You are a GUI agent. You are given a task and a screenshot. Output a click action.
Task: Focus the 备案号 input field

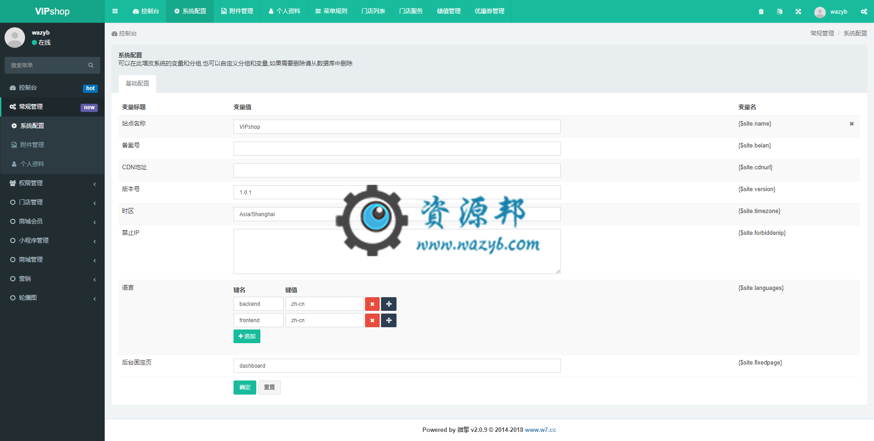coord(397,149)
